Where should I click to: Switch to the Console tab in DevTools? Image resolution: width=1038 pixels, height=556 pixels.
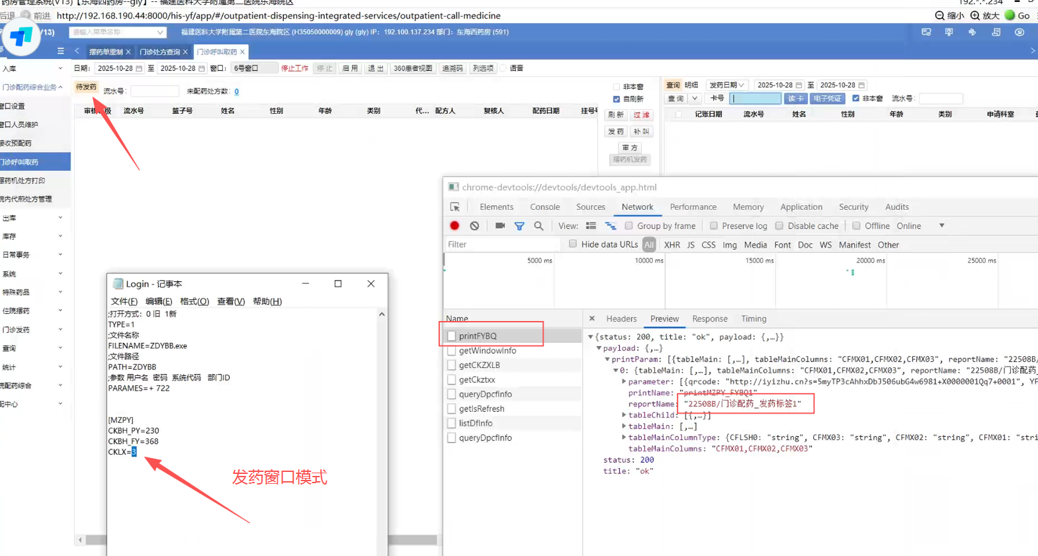(x=544, y=207)
